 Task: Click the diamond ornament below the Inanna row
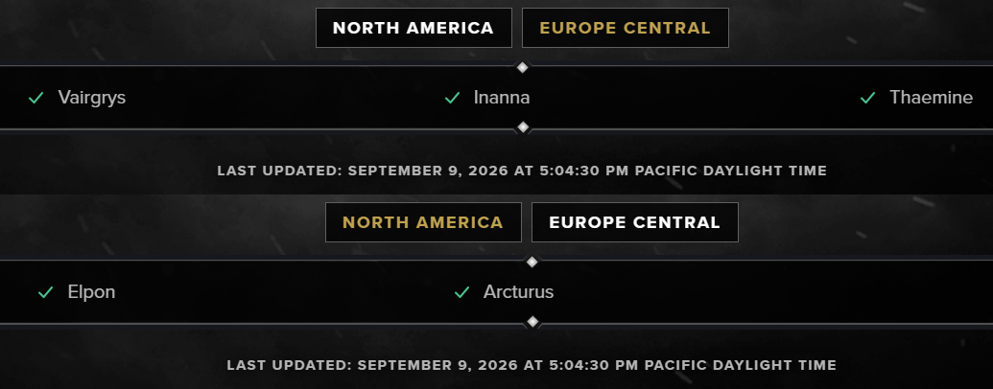[523, 127]
